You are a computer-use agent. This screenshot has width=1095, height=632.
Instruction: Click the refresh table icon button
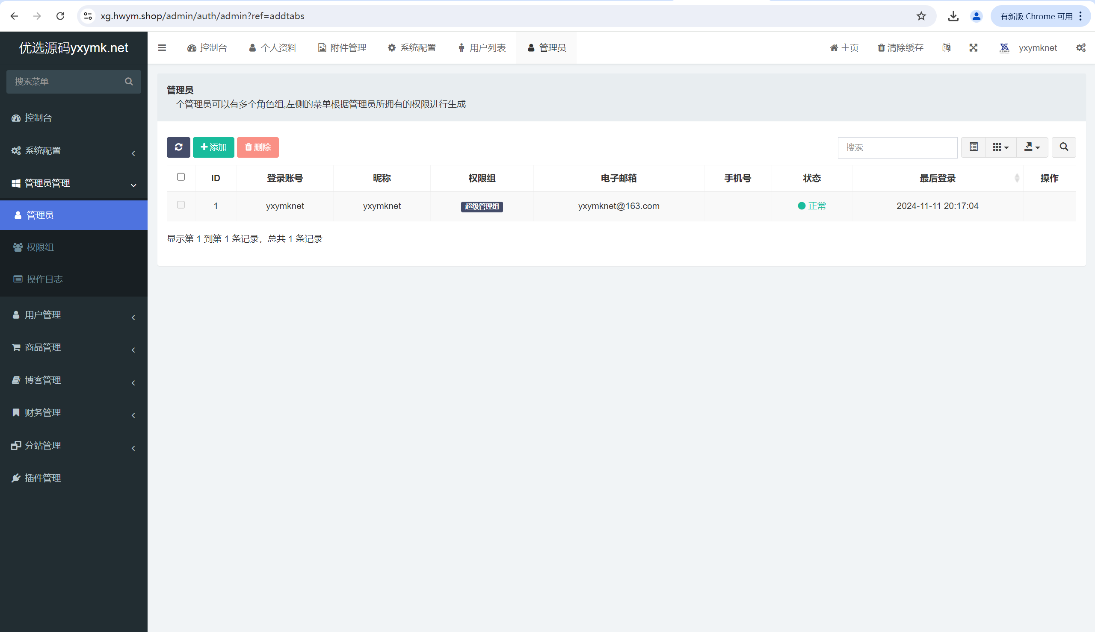[178, 147]
